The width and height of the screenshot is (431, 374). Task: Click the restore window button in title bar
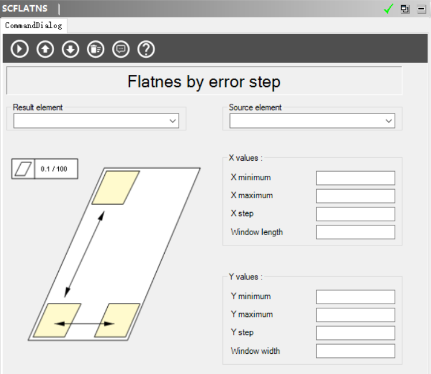point(405,9)
